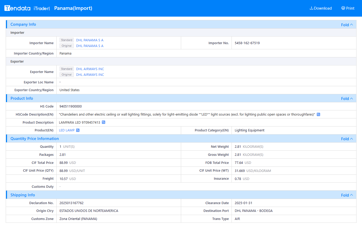Click the Insurance value 0.78 USD
This screenshot has width=362, height=228.
point(242,179)
